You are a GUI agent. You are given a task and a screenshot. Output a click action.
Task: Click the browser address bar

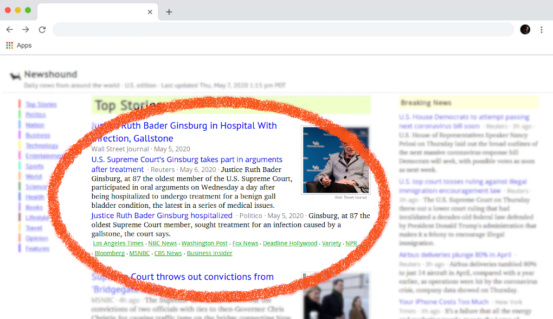click(x=282, y=29)
